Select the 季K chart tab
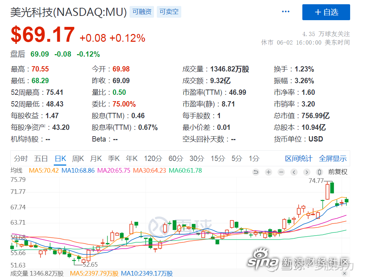365x277 pixels. [x=114, y=158]
